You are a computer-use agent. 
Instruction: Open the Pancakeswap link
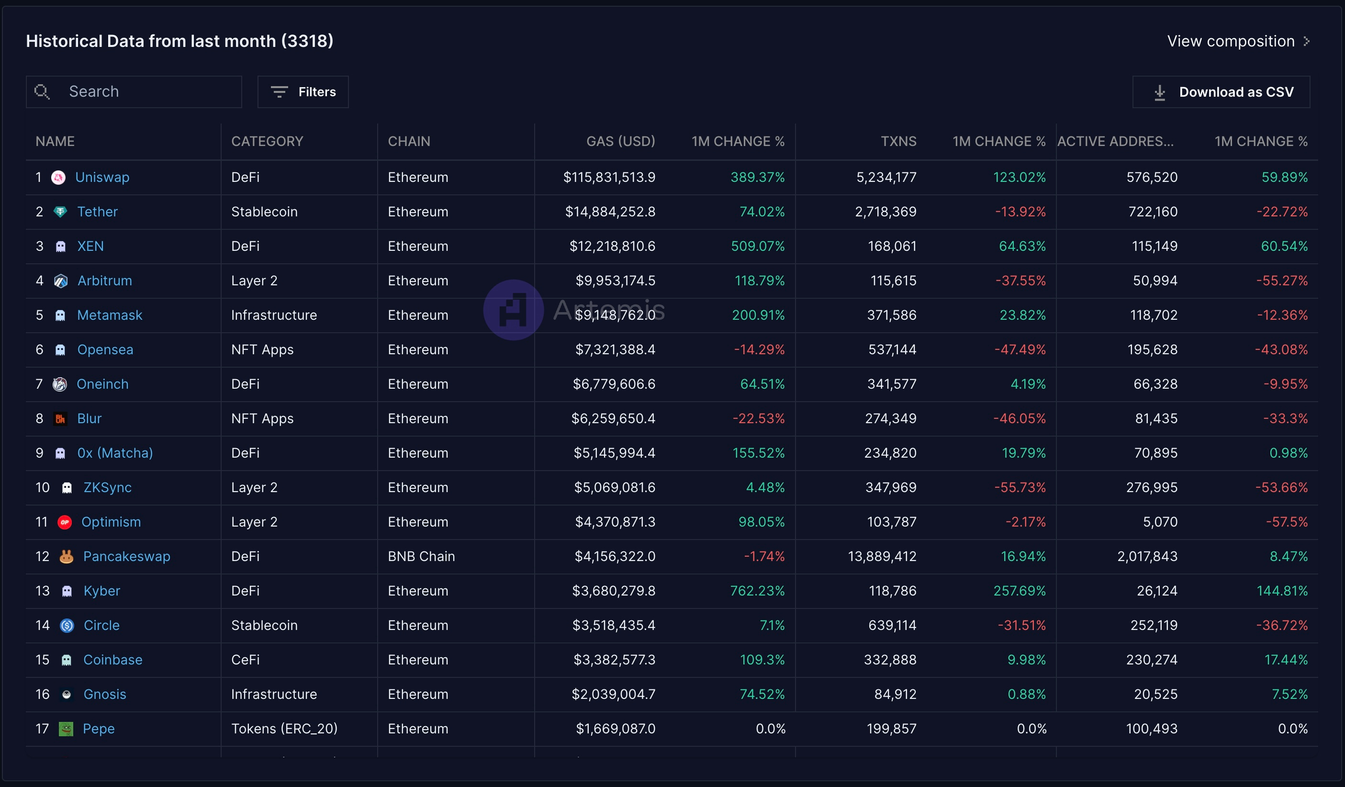click(127, 556)
